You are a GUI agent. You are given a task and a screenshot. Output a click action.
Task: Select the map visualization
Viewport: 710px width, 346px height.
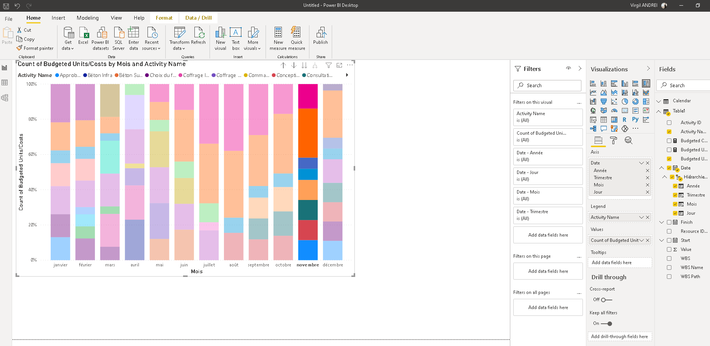point(593,110)
